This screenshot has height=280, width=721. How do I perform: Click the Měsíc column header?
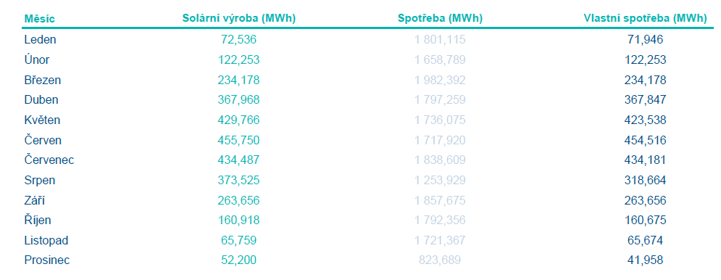click(x=40, y=19)
